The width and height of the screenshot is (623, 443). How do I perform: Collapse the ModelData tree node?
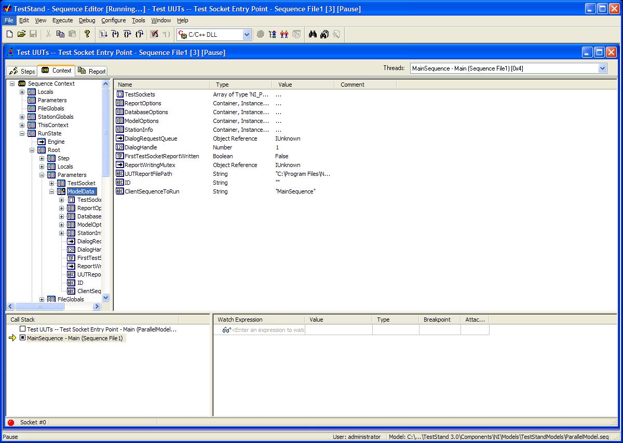pyautogui.click(x=51, y=191)
